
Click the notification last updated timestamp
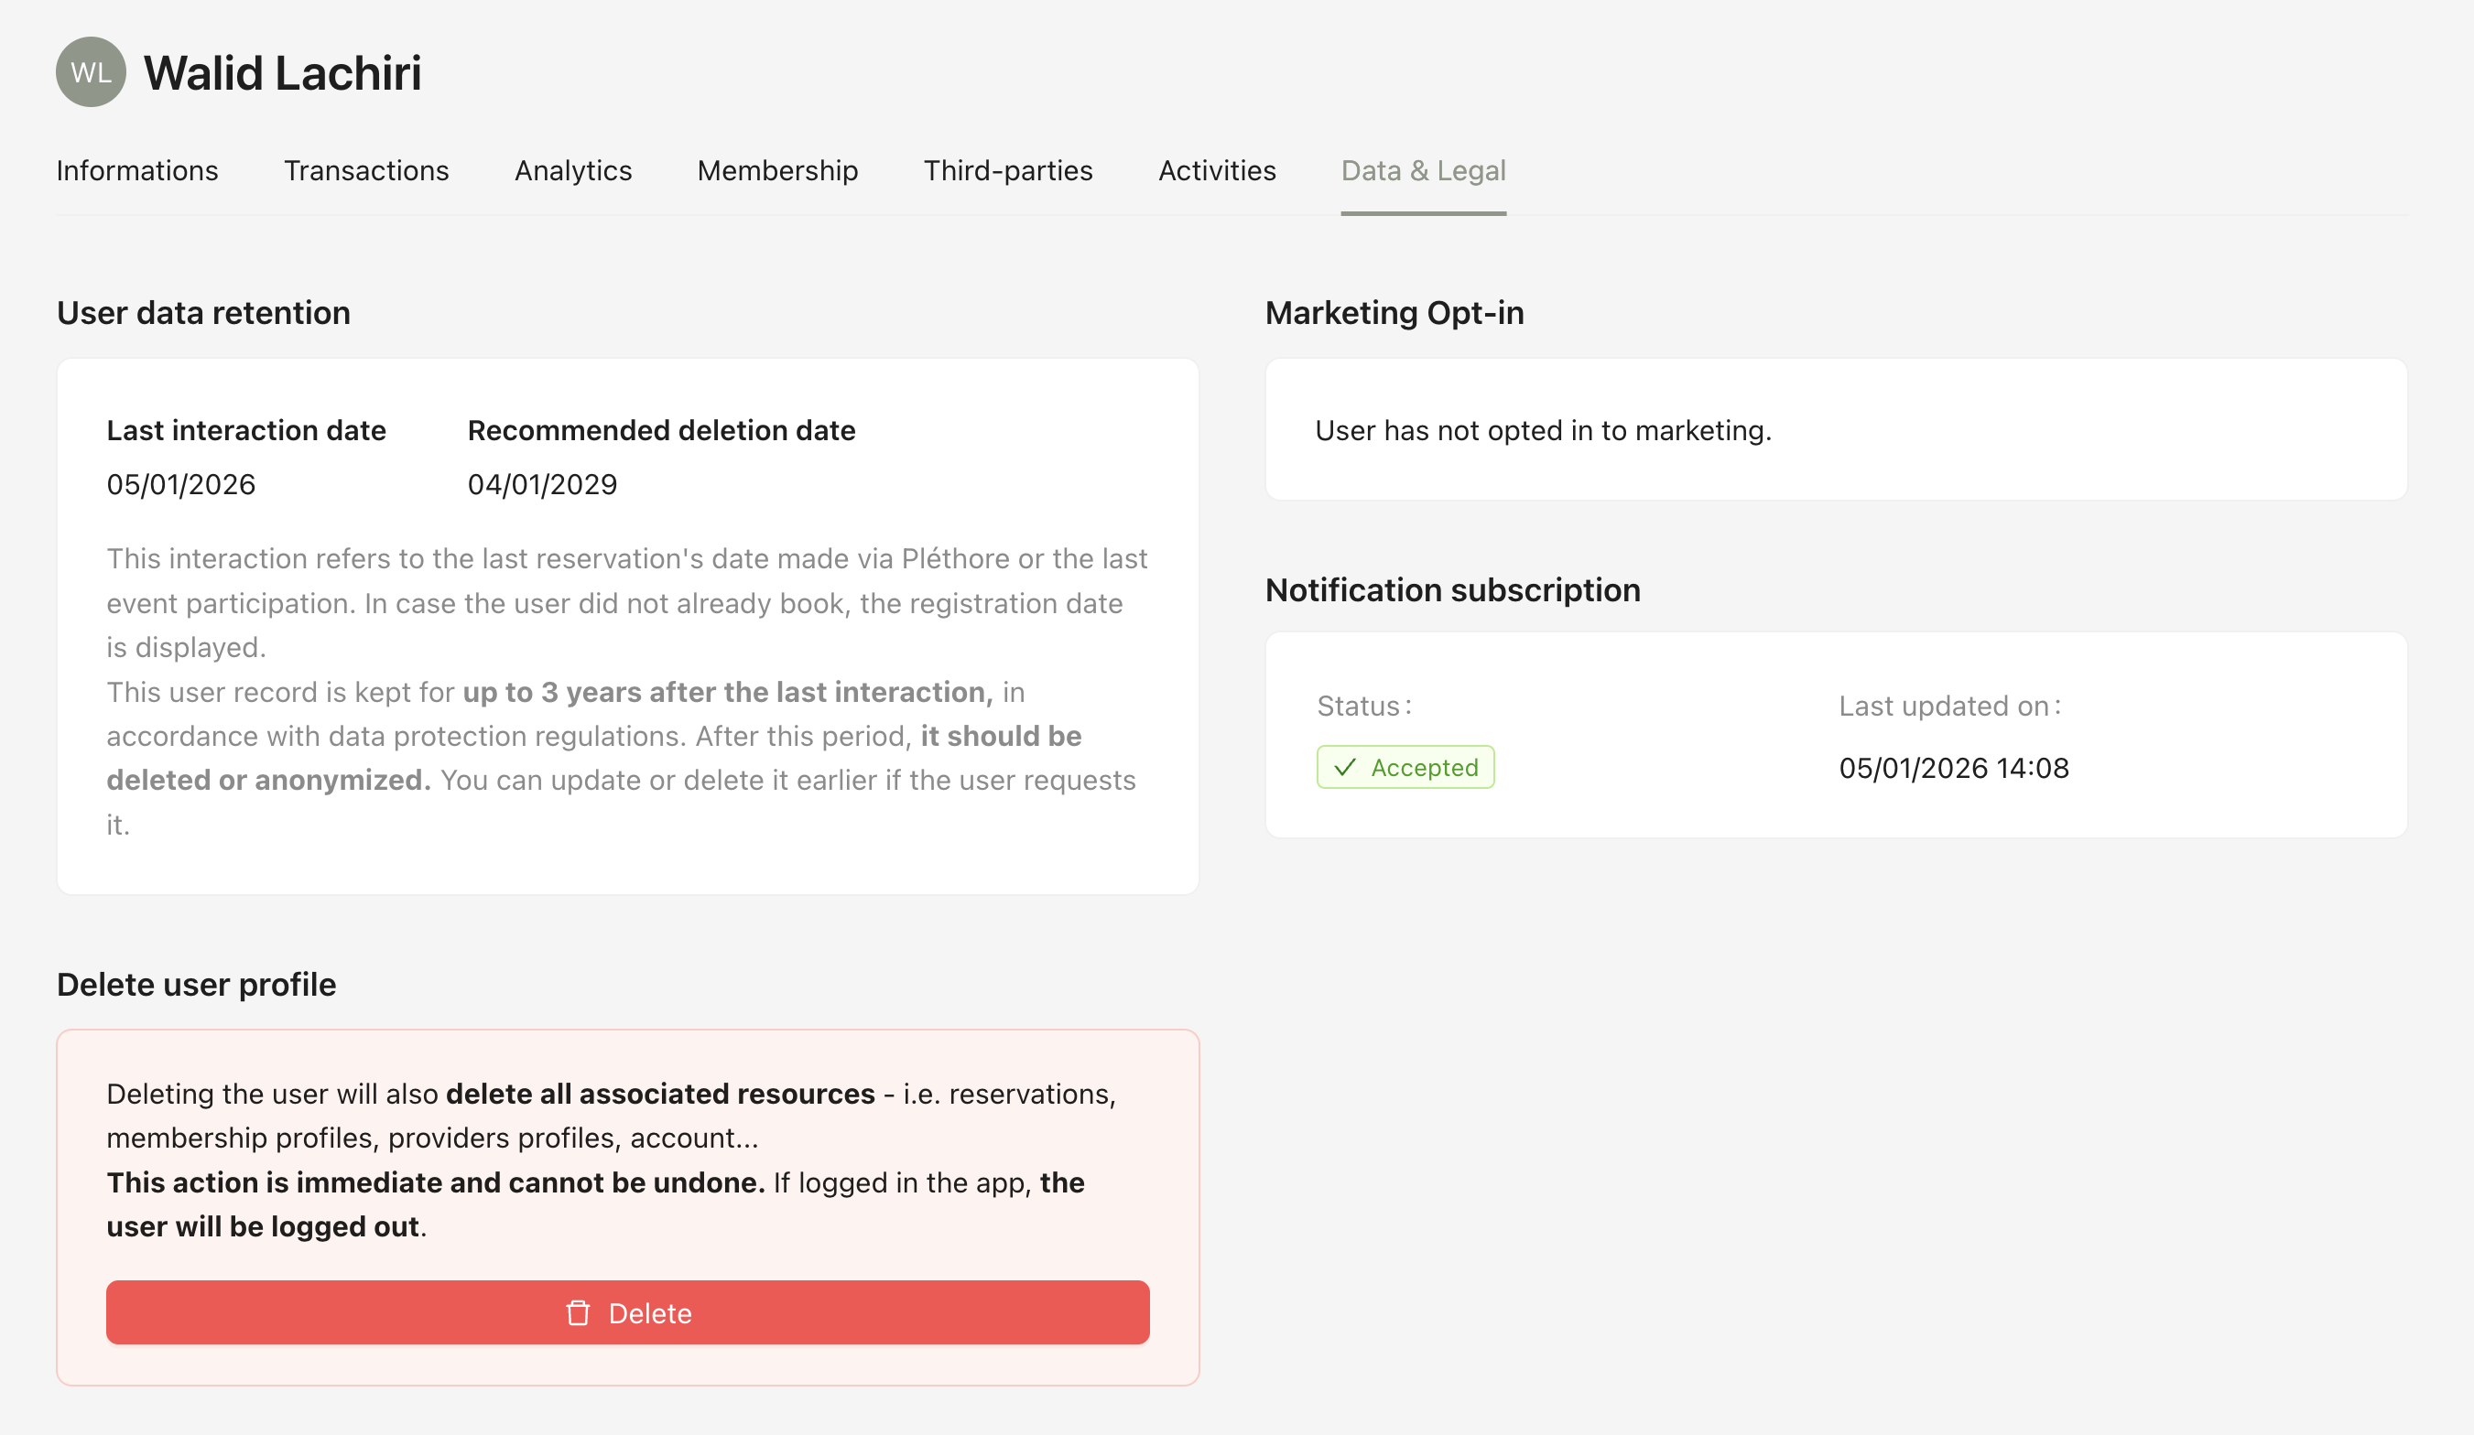pos(1953,769)
